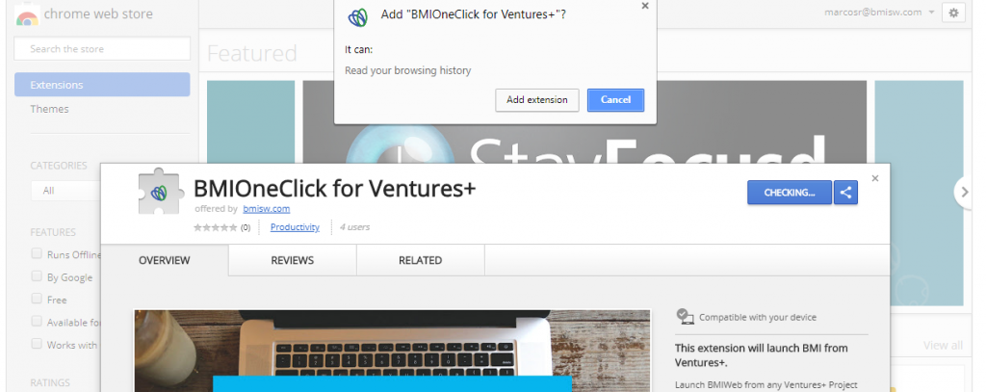This screenshot has height=392, width=986.
Task: Click the star rating of the extension
Action: (x=216, y=227)
